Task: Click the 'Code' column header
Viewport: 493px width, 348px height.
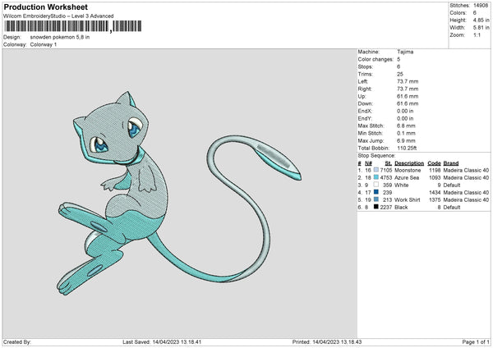Action: [434, 163]
